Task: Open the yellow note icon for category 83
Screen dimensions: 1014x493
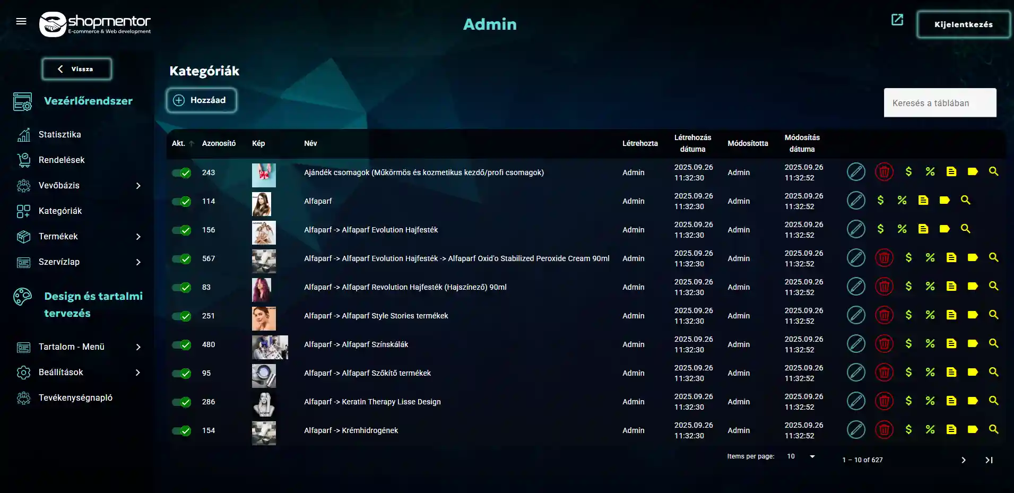Action: 951,287
